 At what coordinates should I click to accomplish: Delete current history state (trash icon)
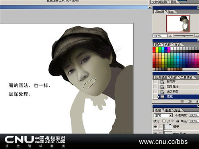197,101
